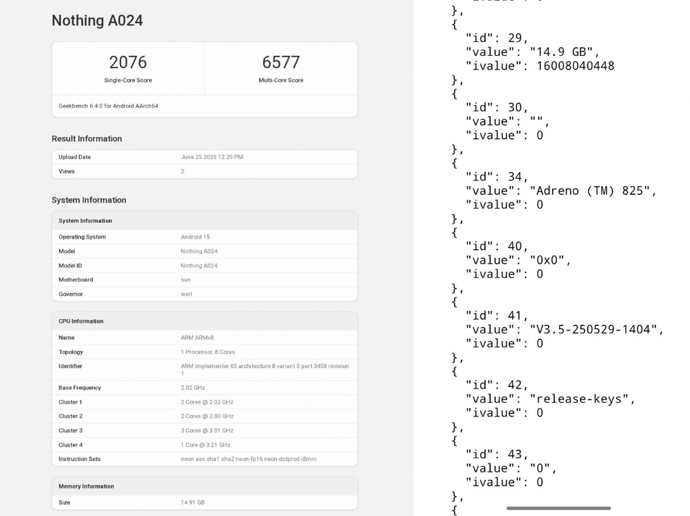Select the 6577 Multi-Core Score value
Viewport: 690px width, 516px height.
click(x=281, y=62)
